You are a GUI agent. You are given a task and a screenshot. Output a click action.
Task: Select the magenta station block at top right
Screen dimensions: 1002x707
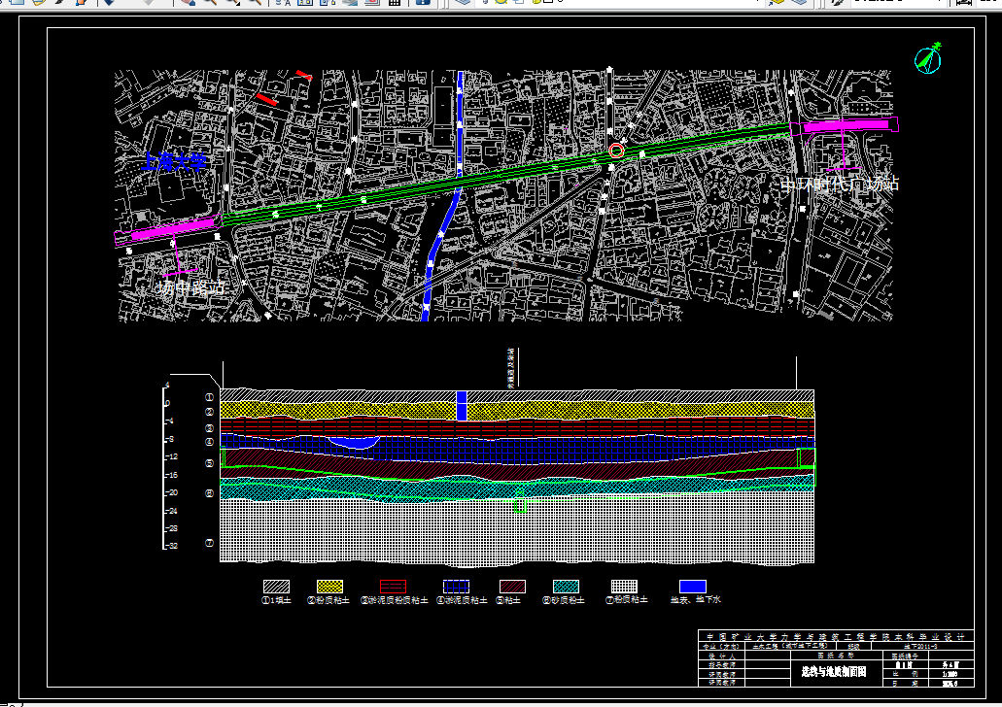pyautogui.click(x=847, y=125)
